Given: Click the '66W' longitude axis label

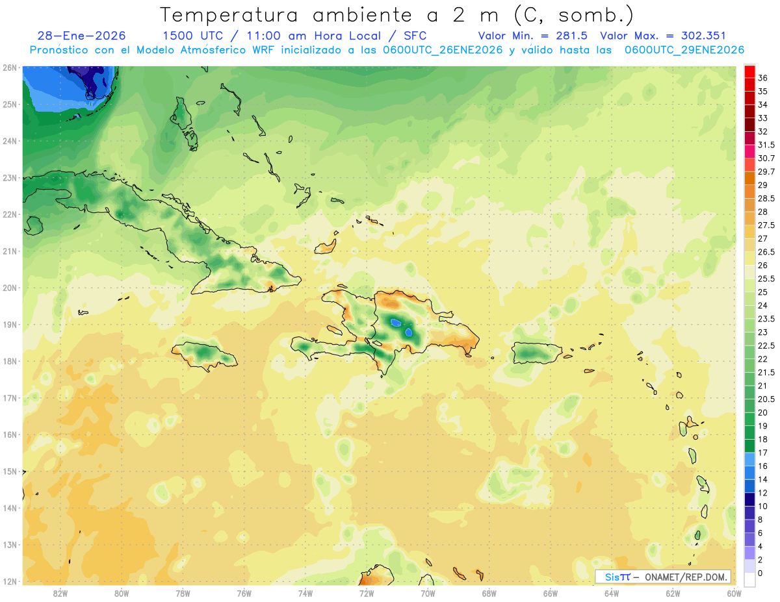Looking at the screenshot, I should click(x=551, y=593).
